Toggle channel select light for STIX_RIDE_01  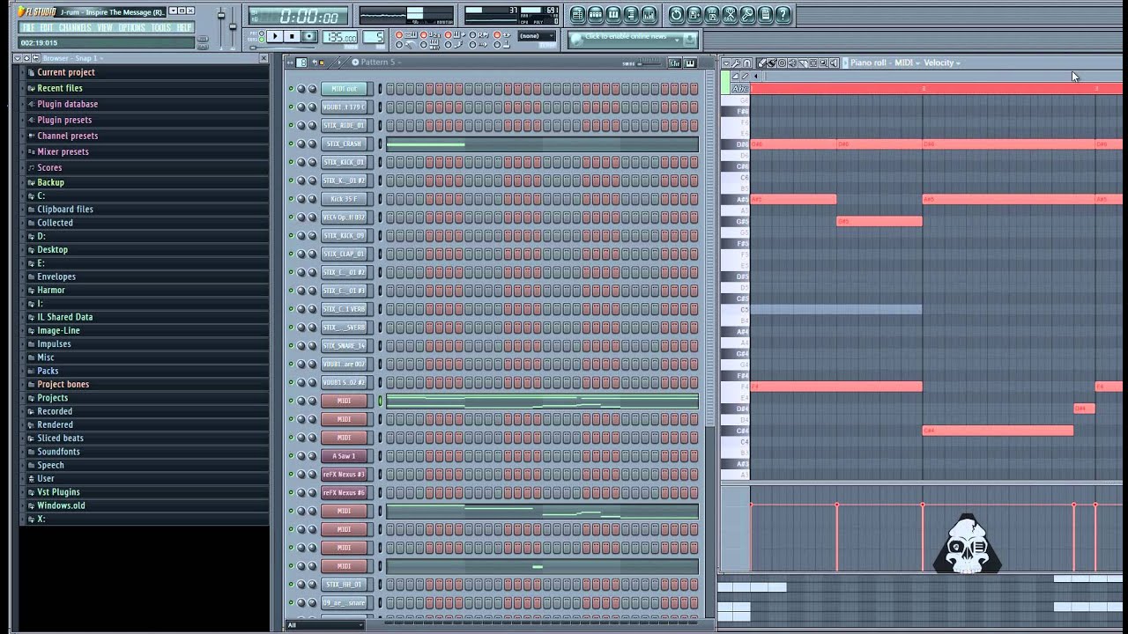(x=381, y=125)
